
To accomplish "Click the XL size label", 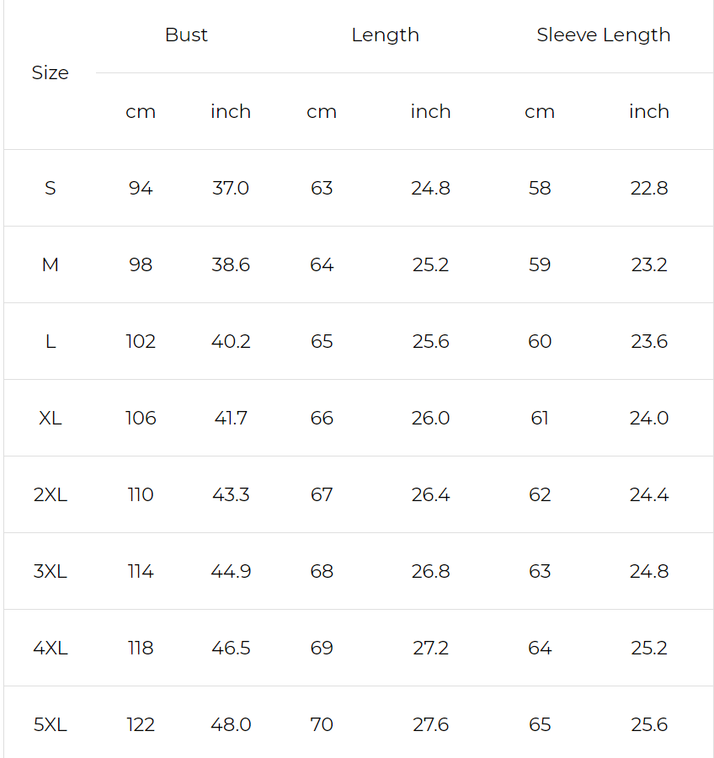I will coord(51,418).
